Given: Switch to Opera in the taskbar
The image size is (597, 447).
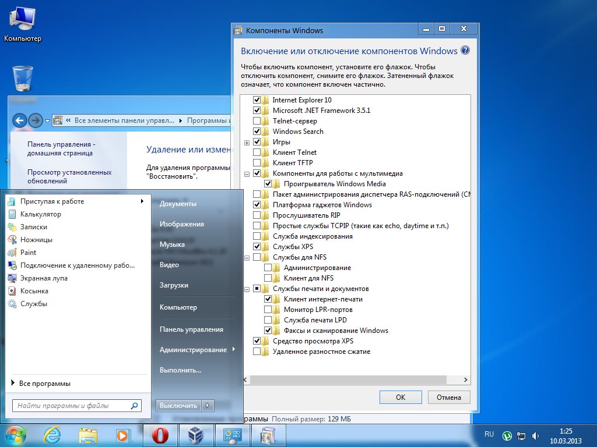Looking at the screenshot, I should [160, 435].
